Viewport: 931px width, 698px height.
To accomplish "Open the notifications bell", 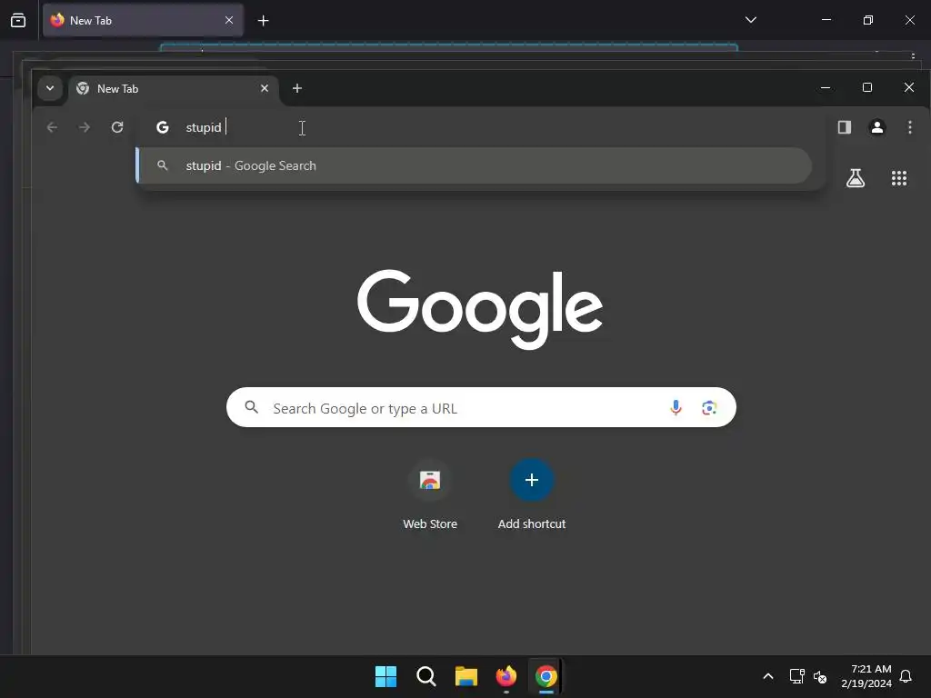I will [x=906, y=676].
